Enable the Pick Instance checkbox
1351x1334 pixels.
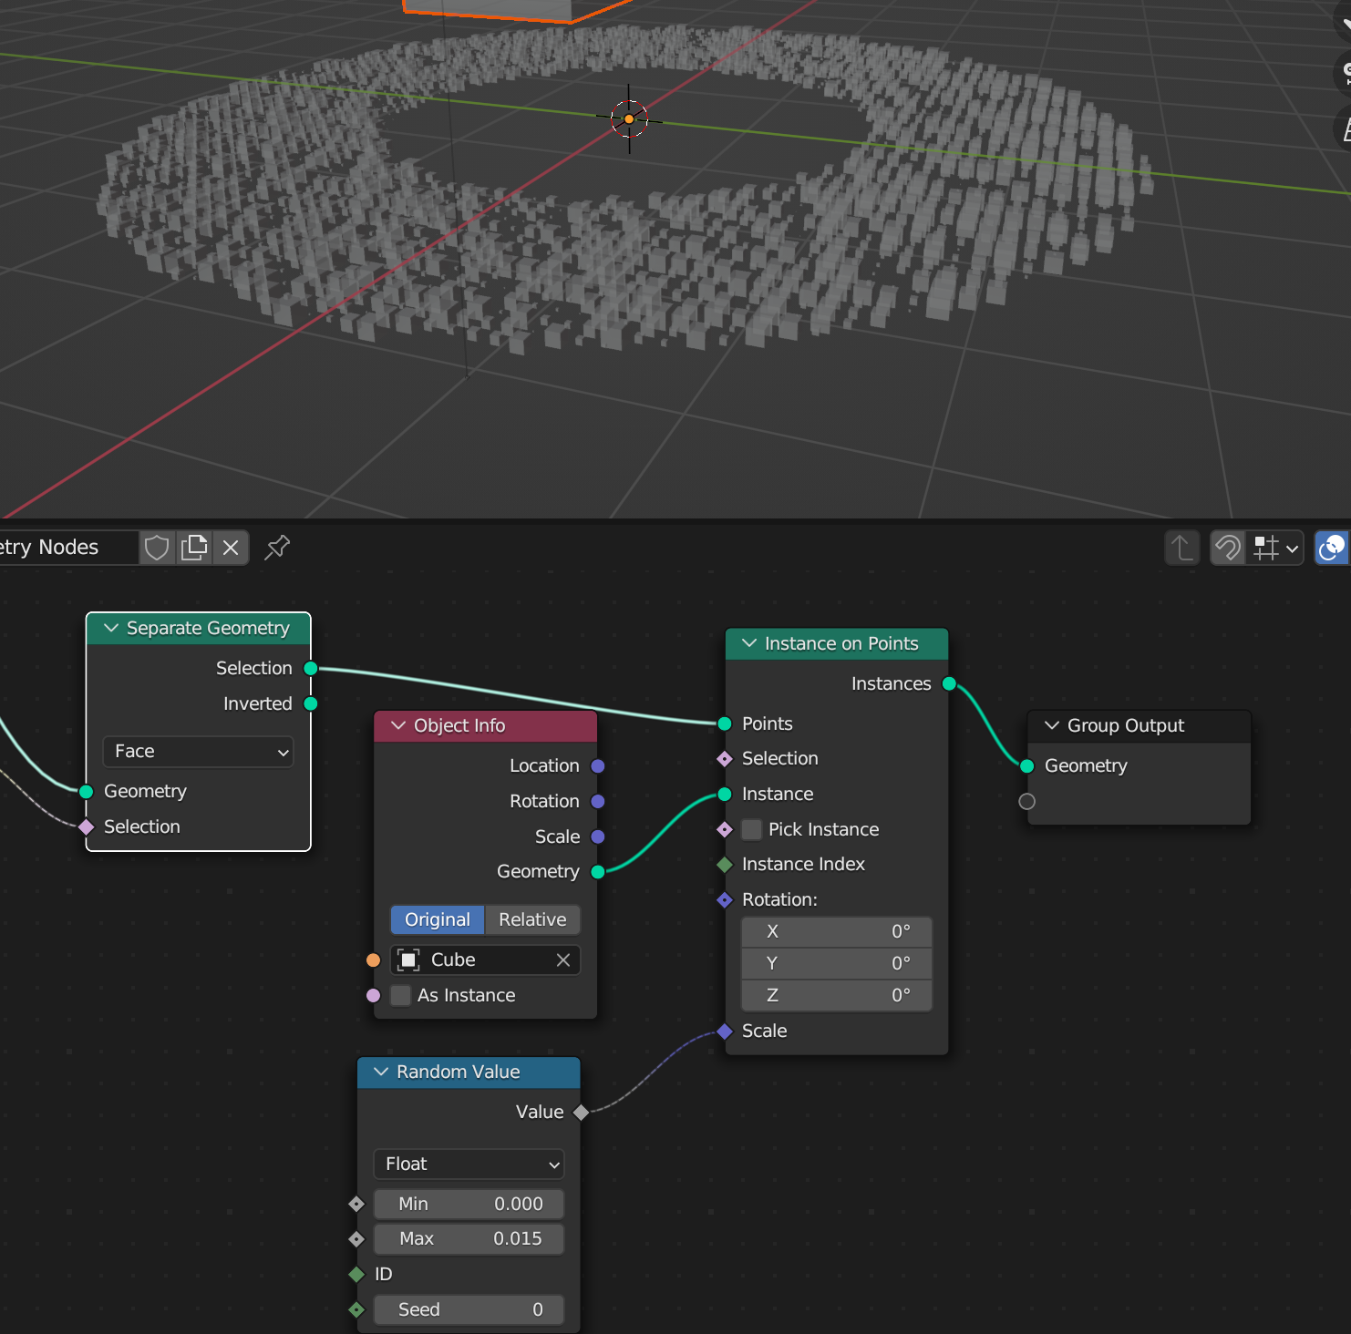[752, 830]
